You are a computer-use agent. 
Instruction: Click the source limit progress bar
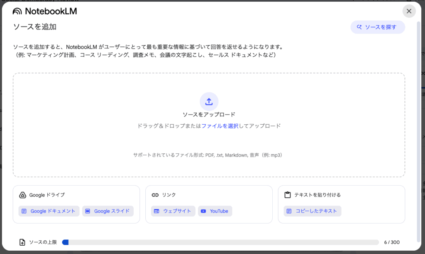[220, 242]
